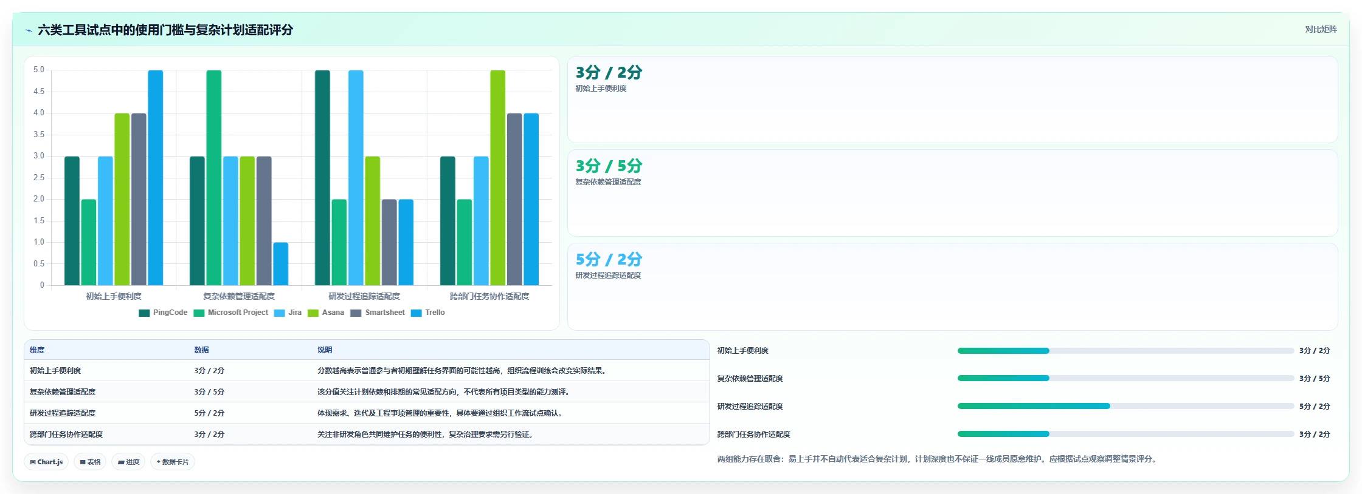1362x494 pixels.
Task: Toggle the Microsoft Project legend entry
Action: click(x=231, y=313)
